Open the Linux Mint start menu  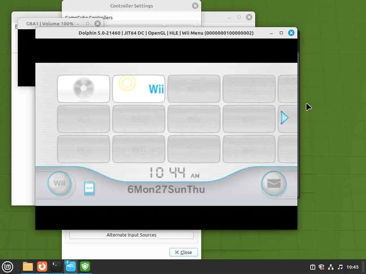pos(8,267)
